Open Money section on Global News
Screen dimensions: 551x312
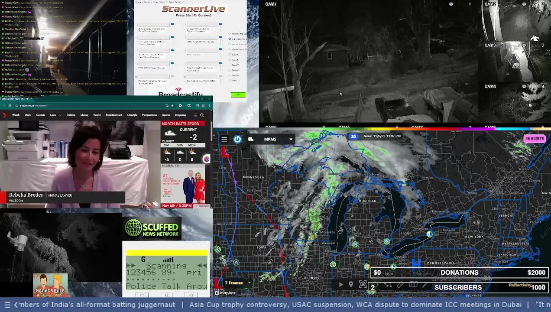pos(84,115)
